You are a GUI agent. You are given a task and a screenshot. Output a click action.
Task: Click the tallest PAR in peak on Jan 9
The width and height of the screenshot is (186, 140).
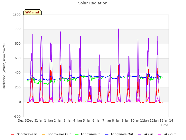(119, 29)
